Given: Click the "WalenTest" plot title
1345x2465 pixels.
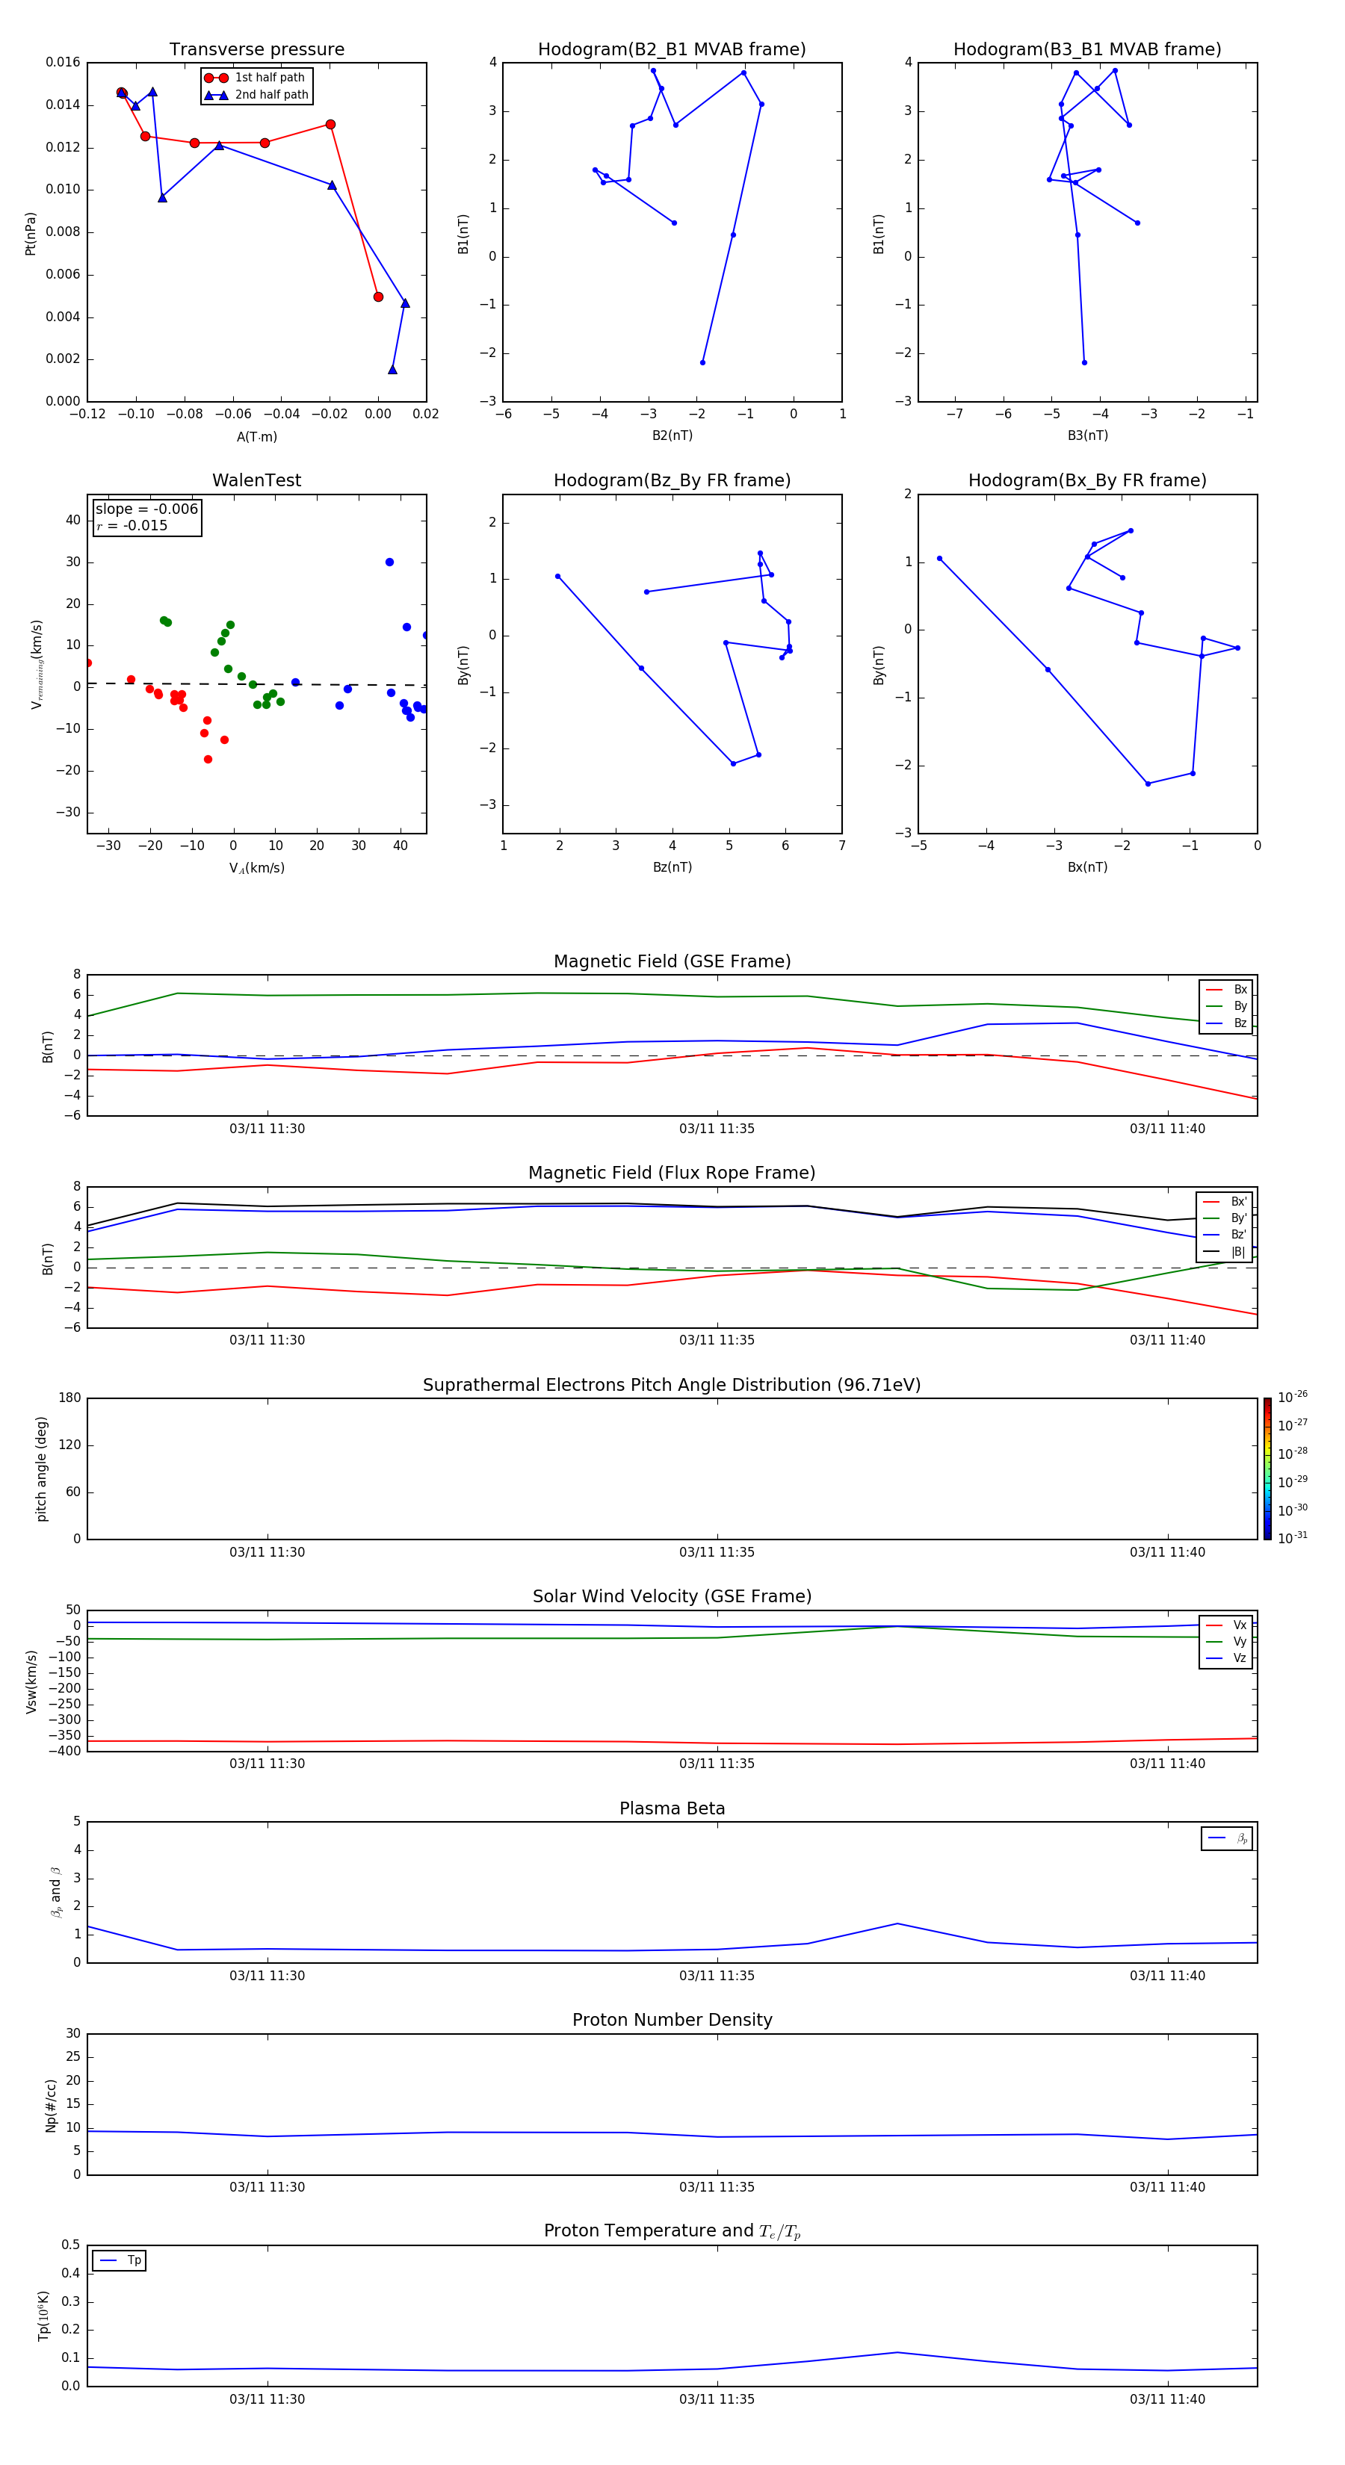Looking at the screenshot, I should click(x=256, y=480).
